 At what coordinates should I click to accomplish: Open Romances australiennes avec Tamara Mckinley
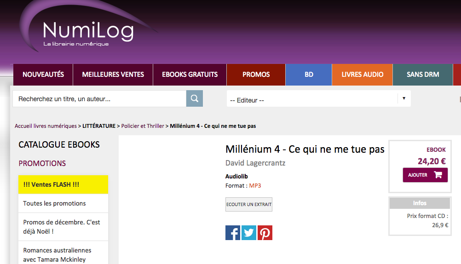tap(63, 254)
